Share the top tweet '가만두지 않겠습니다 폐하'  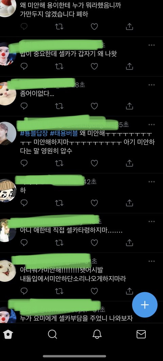point(129,27)
